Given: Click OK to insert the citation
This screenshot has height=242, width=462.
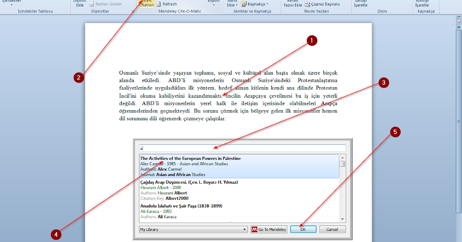Looking at the screenshot, I should click(x=303, y=229).
